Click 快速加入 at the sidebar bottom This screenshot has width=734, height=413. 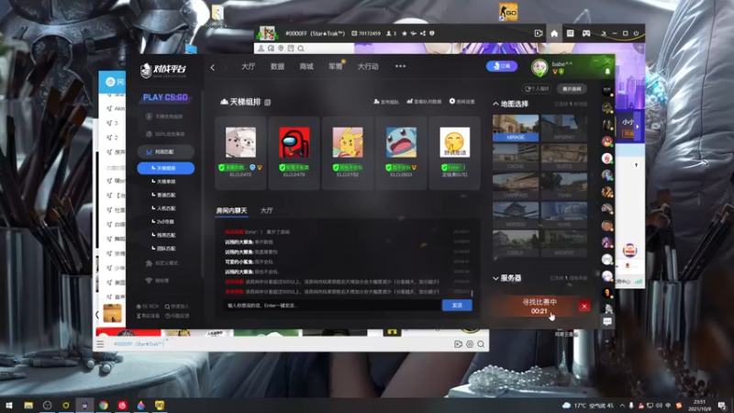click(177, 307)
